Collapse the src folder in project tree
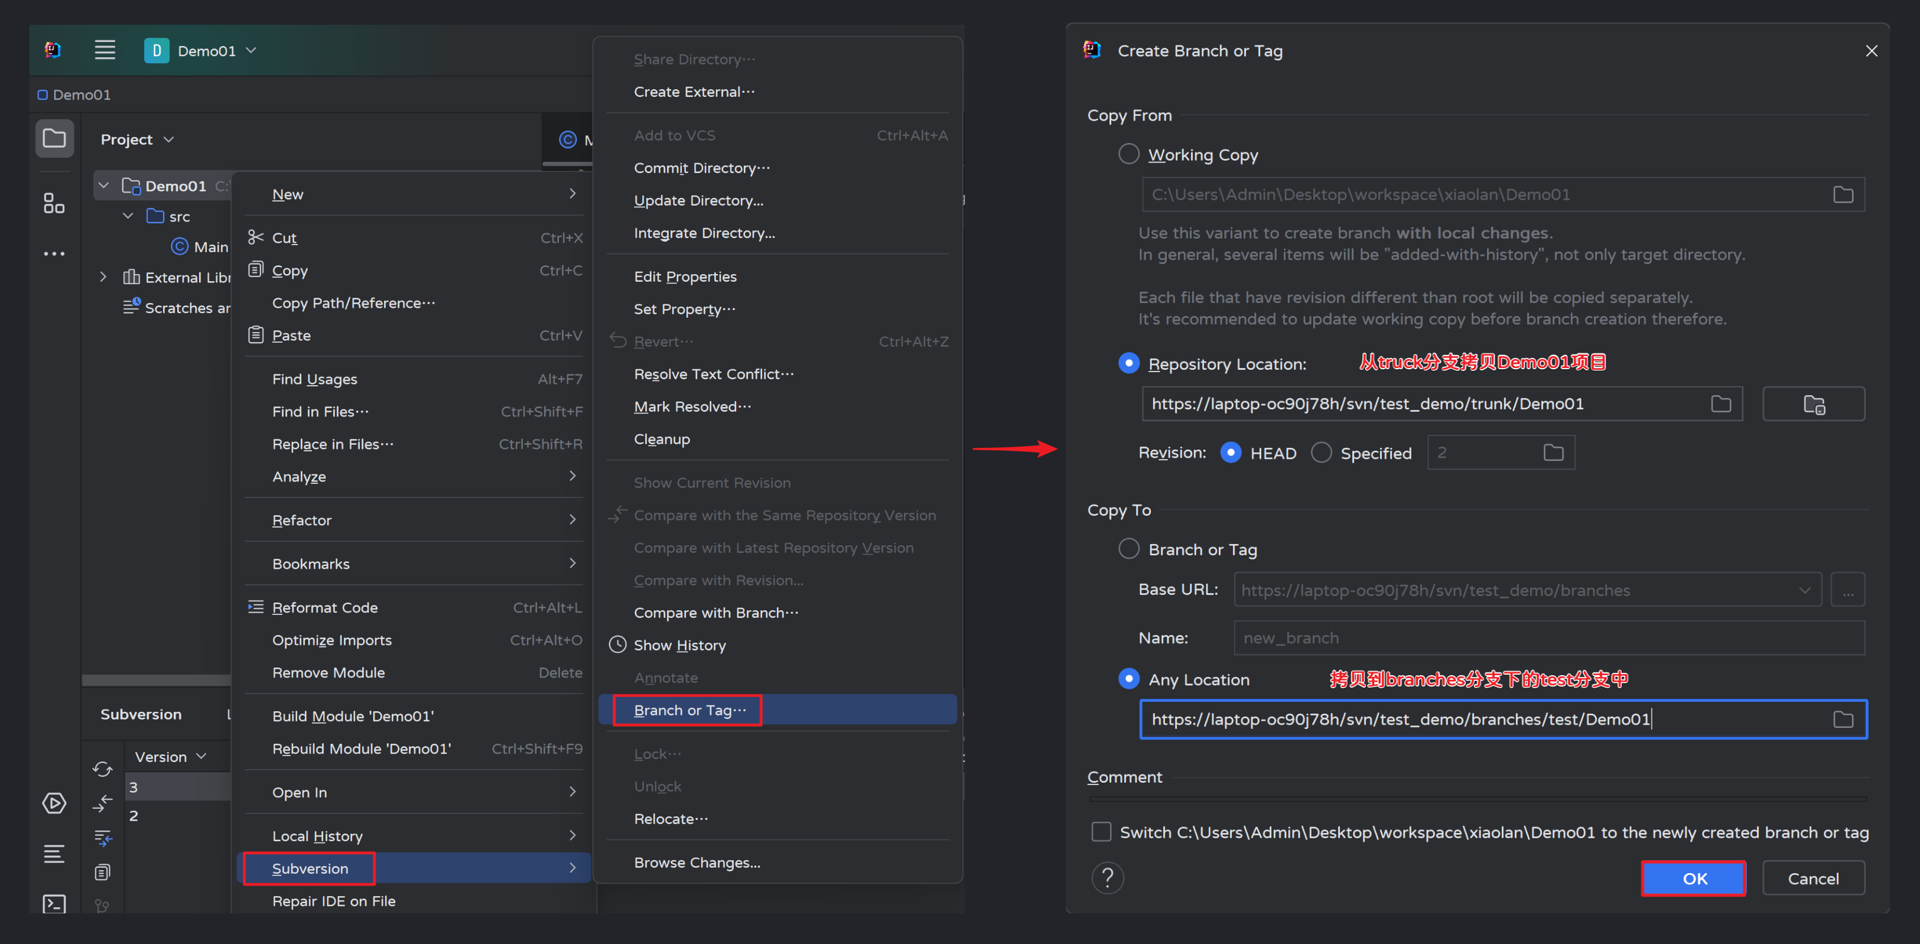 [128, 216]
